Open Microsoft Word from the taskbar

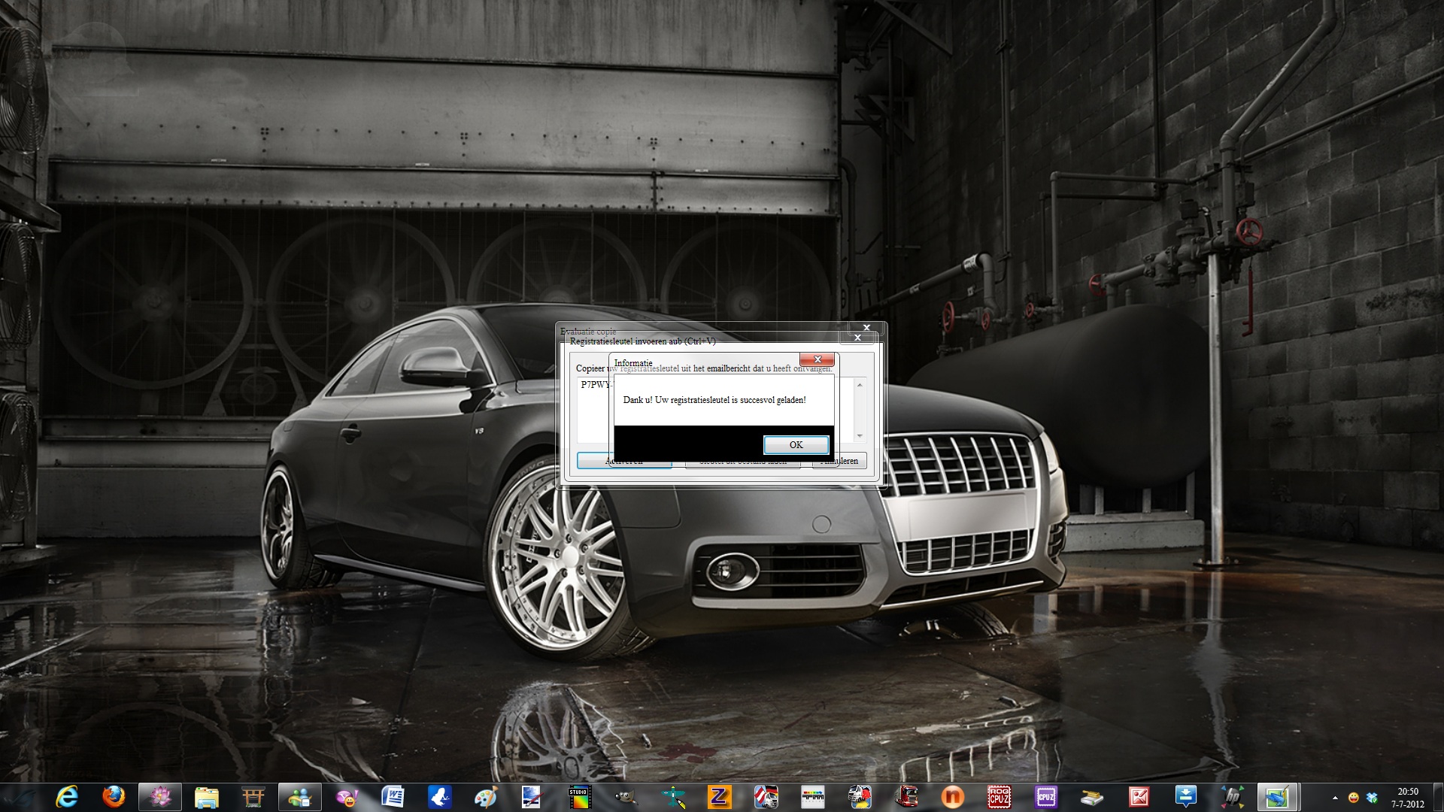pos(393,797)
